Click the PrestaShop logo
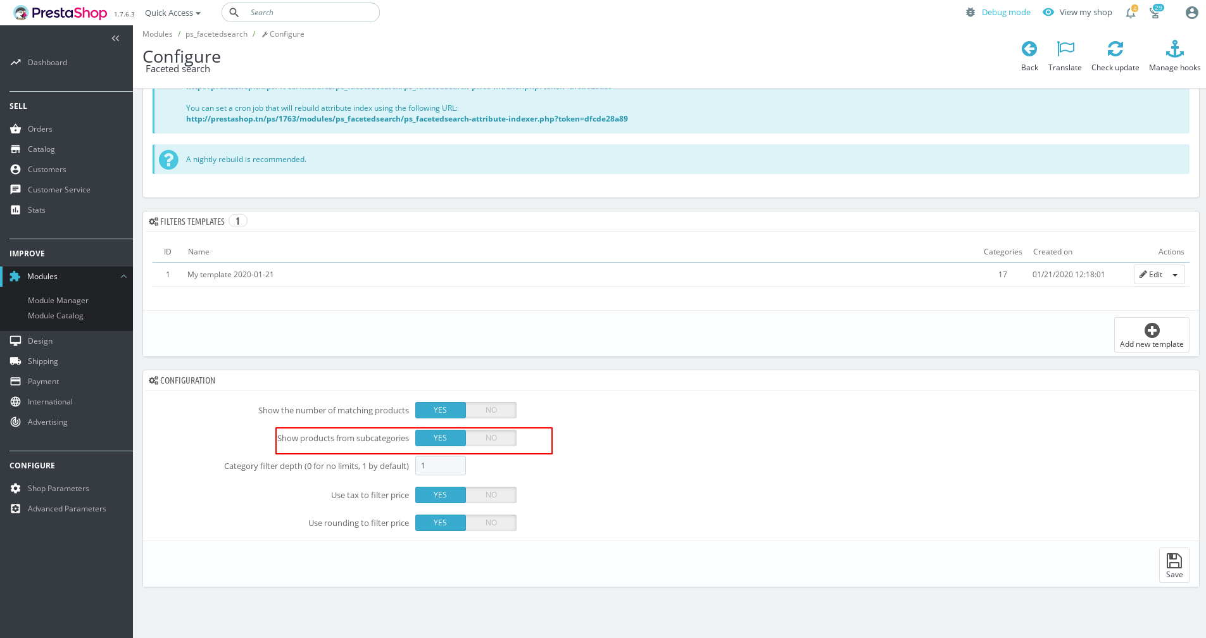 pos(60,13)
